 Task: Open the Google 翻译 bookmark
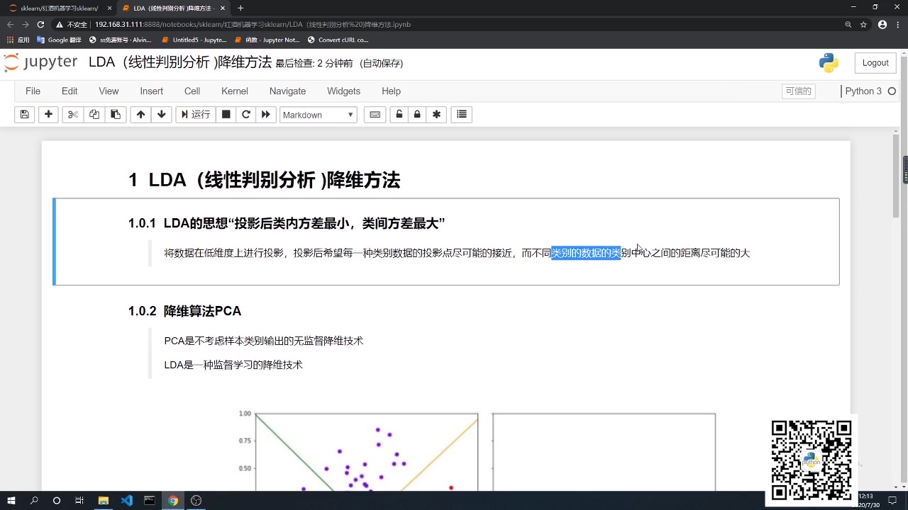click(60, 40)
